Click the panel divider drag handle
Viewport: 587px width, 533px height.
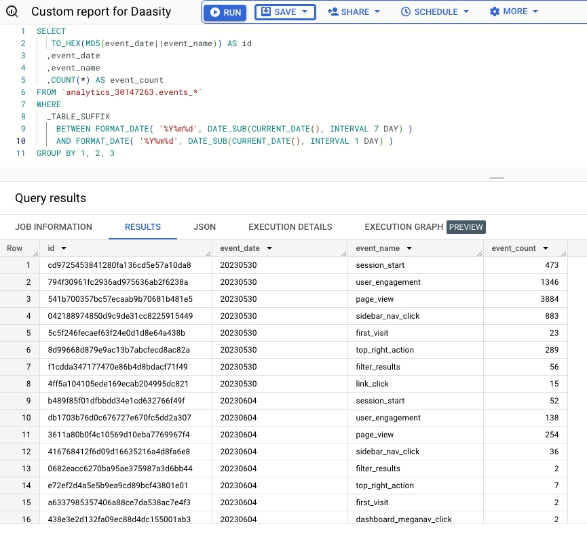point(497,178)
